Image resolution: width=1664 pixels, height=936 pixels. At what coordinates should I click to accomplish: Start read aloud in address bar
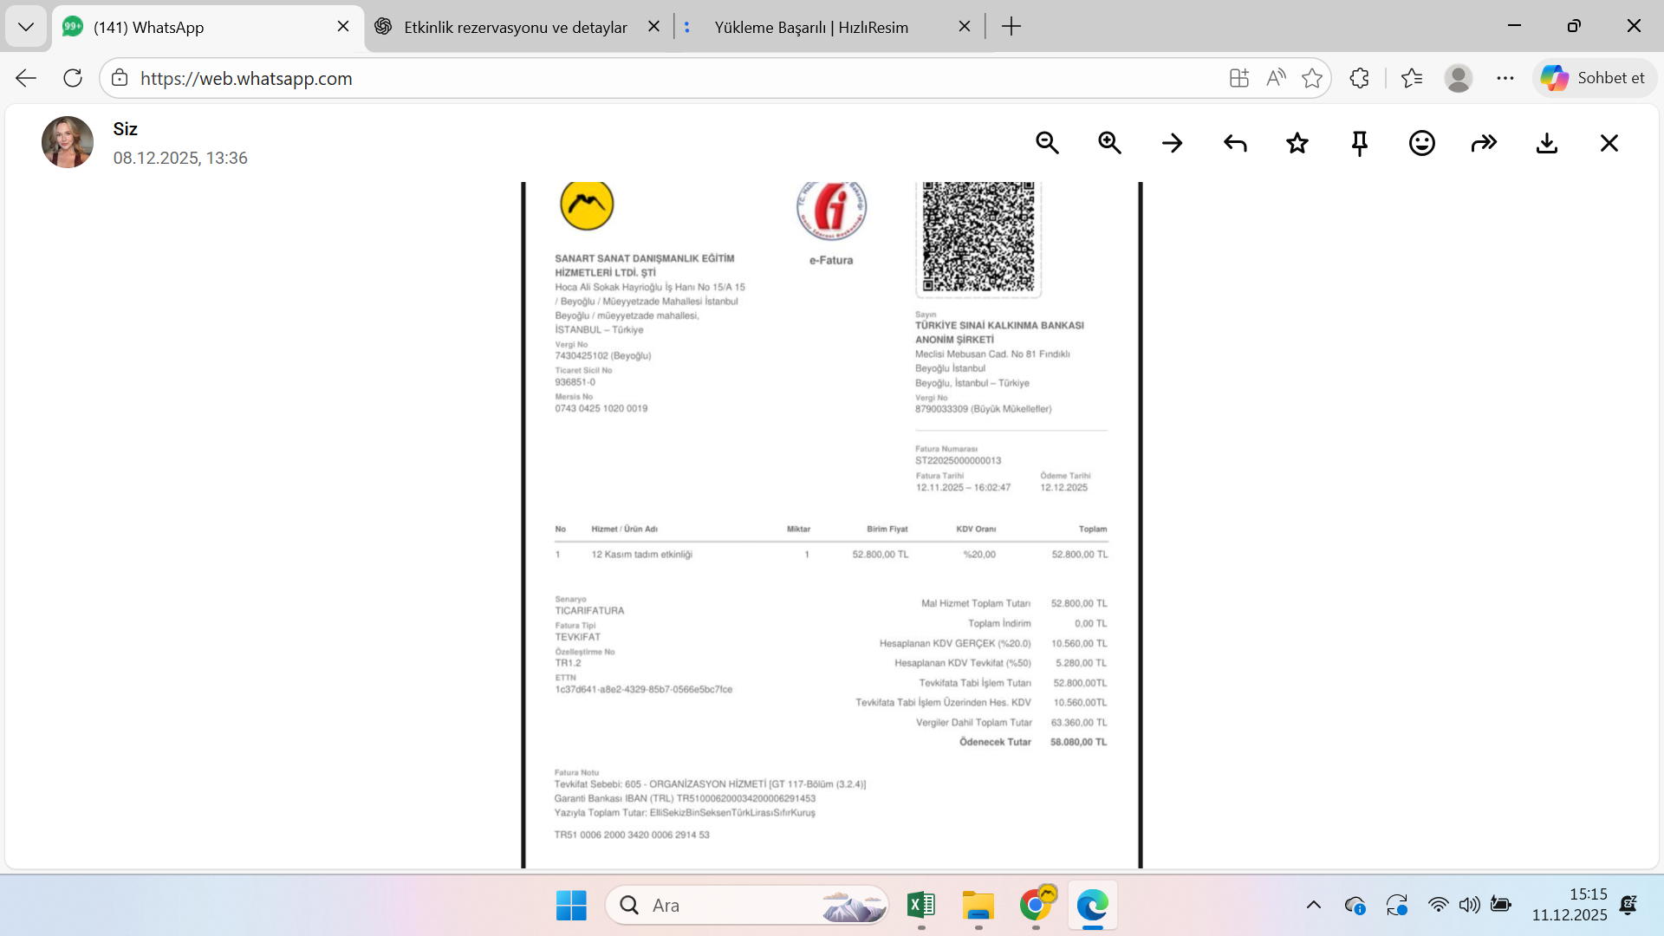click(1276, 78)
